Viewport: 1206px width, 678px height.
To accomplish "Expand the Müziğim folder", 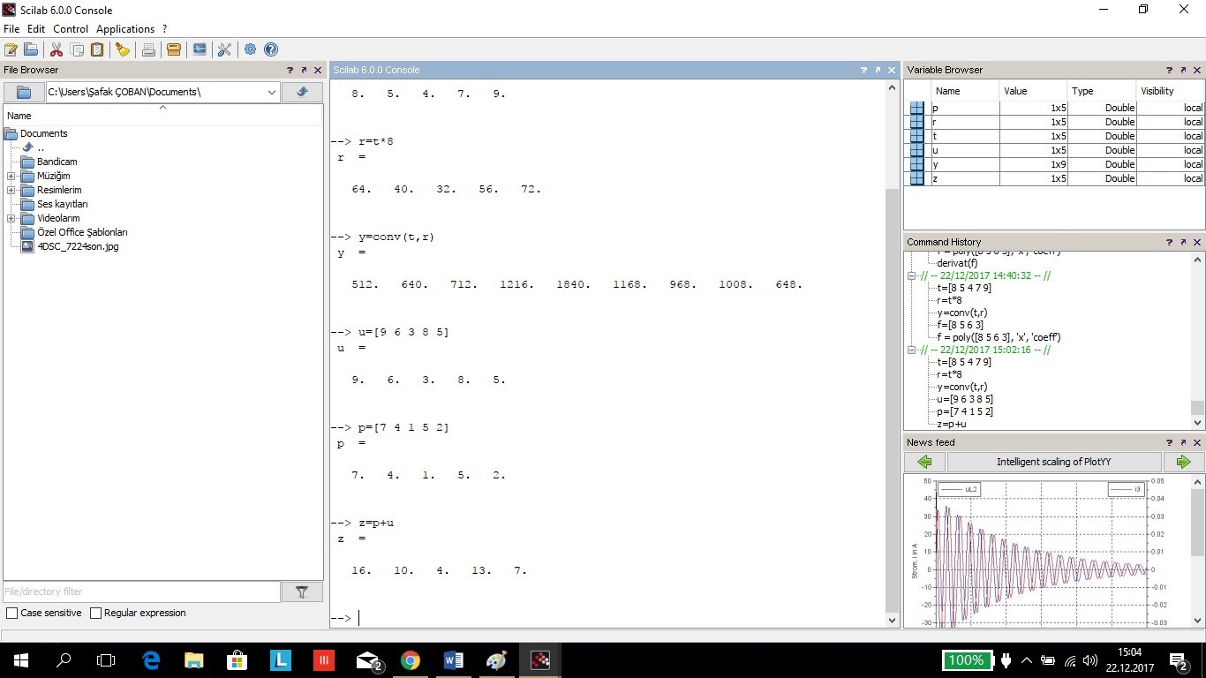I will click(11, 176).
